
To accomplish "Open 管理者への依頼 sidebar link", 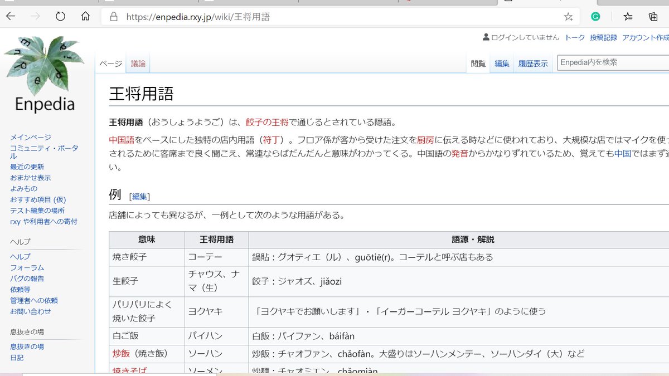I will (33, 301).
